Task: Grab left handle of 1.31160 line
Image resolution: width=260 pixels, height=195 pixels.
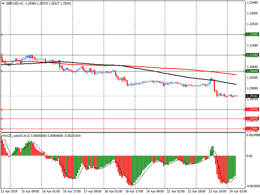Action: pyautogui.click(x=2, y=55)
